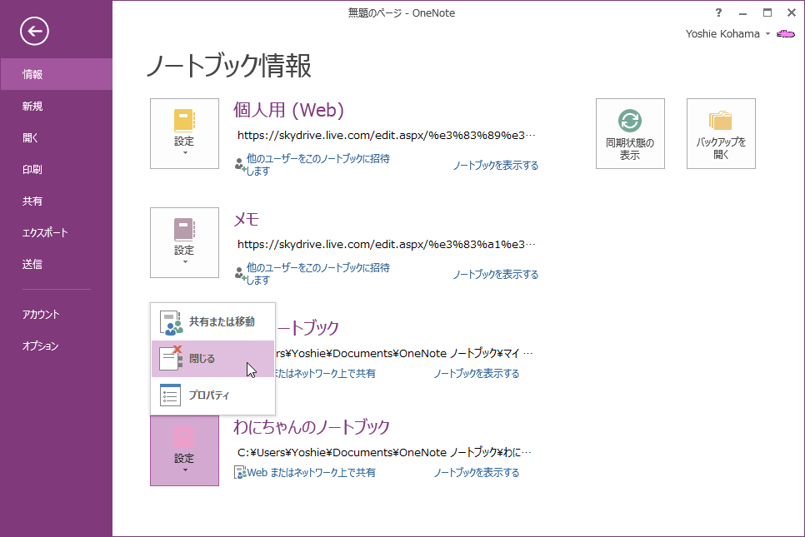
Task: Click ノートブックを表示する link for 個人用 (Web)
Action: pyautogui.click(x=495, y=165)
